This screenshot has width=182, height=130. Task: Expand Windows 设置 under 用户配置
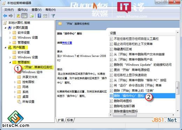coord(10,57)
